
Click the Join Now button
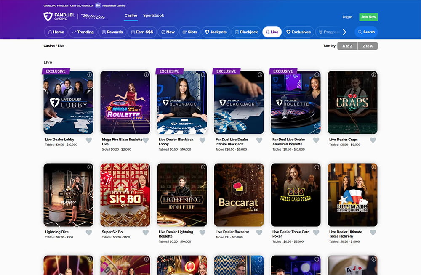click(368, 17)
